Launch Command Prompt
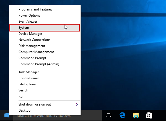 click(x=45, y=58)
